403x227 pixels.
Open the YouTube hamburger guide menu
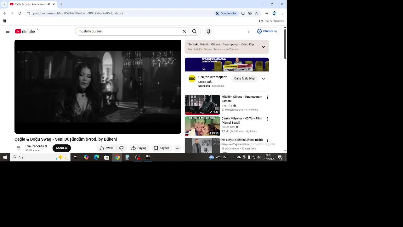tap(8, 31)
